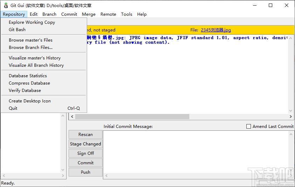Image resolution: width=295 pixels, height=187 pixels.
Task: Open the 2345浏览器.jpg file link
Action: 216,30
